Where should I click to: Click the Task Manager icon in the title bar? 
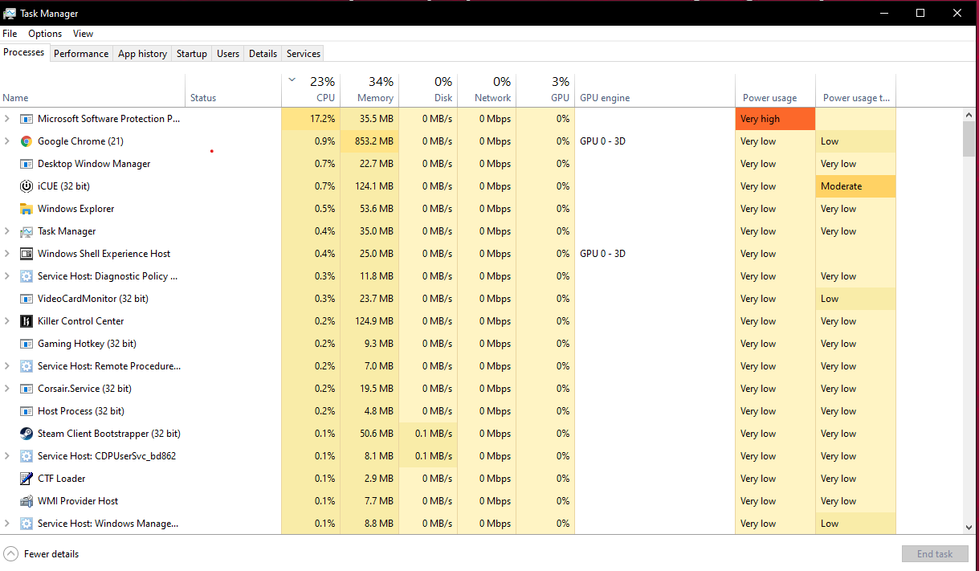pyautogui.click(x=10, y=13)
